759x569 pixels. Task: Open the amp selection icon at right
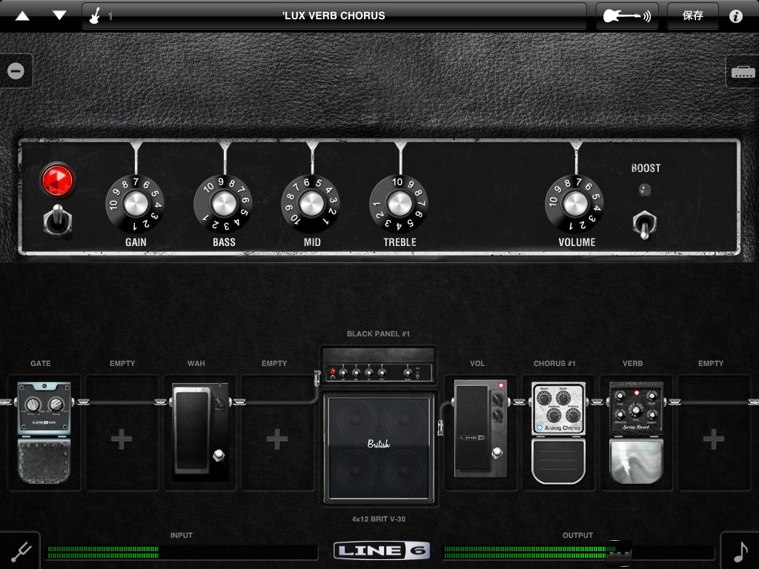point(743,72)
